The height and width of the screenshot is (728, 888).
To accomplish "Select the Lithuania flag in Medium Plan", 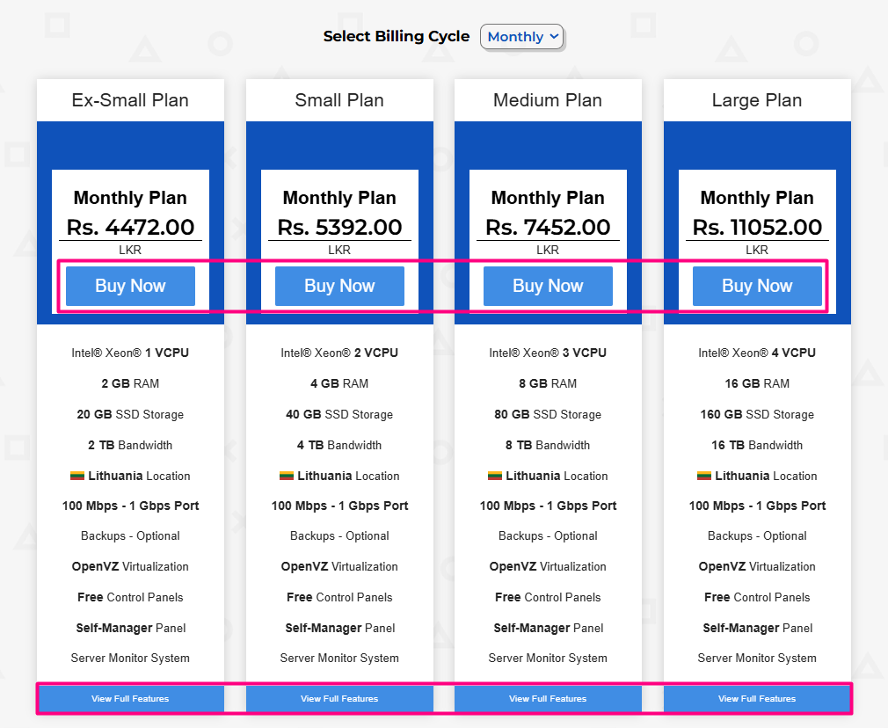I will click(495, 476).
